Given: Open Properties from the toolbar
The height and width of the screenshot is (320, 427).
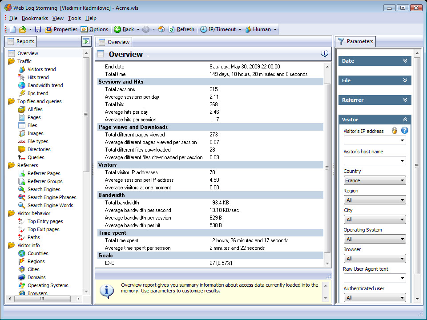Looking at the screenshot, I should coord(61,29).
